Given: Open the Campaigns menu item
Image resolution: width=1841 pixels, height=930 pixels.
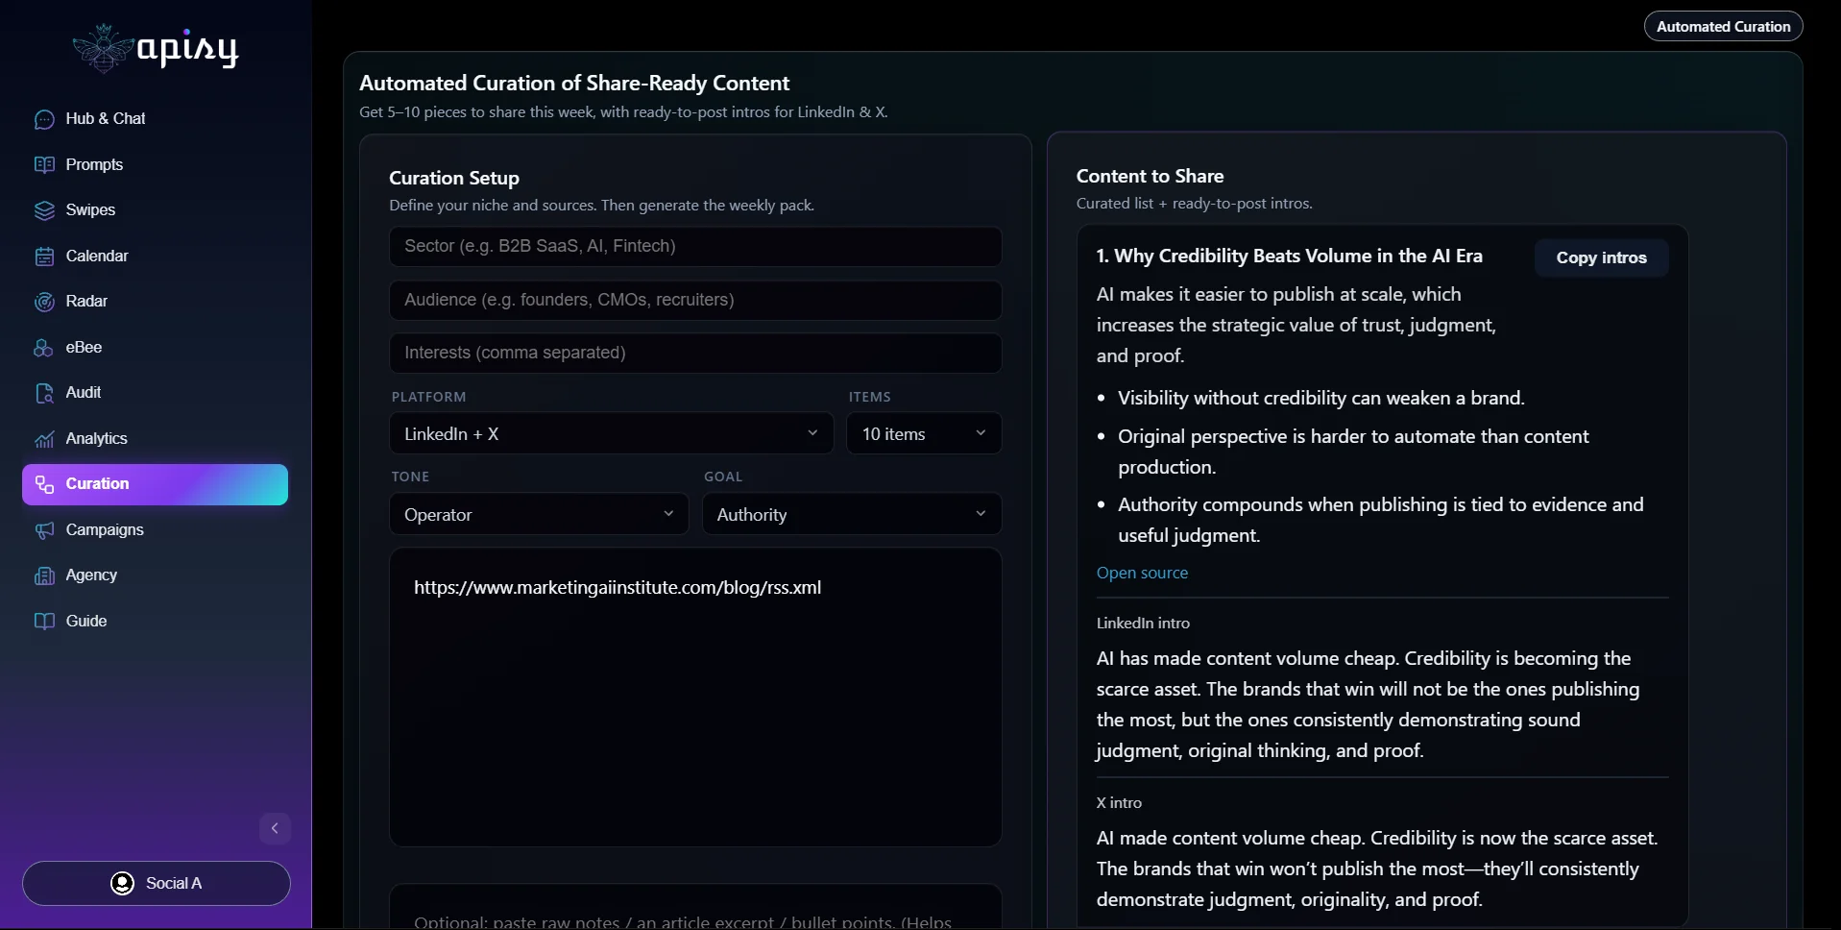Looking at the screenshot, I should click(155, 529).
